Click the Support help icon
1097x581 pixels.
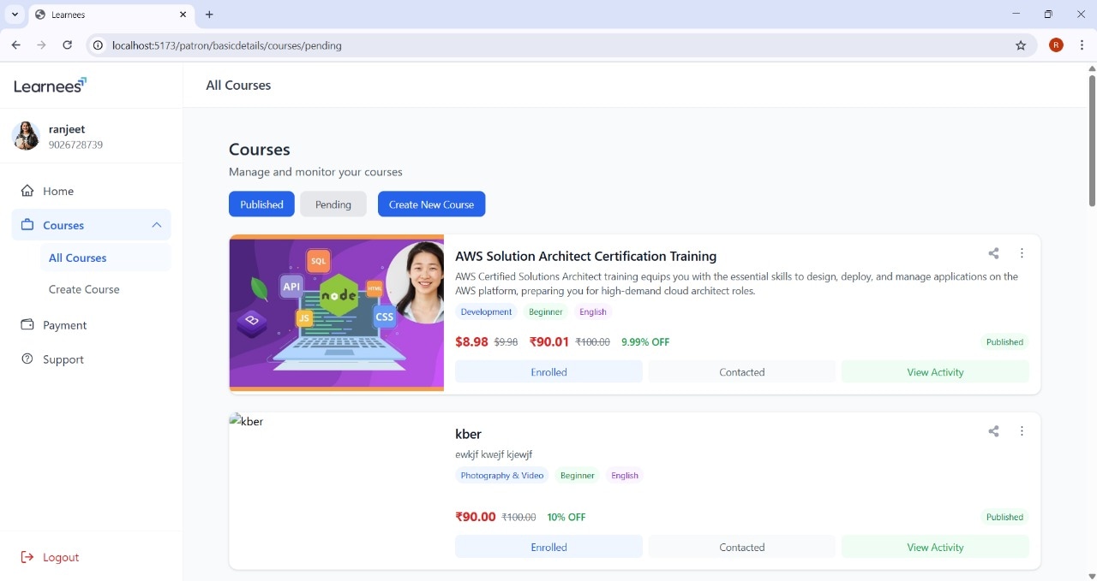coord(27,359)
